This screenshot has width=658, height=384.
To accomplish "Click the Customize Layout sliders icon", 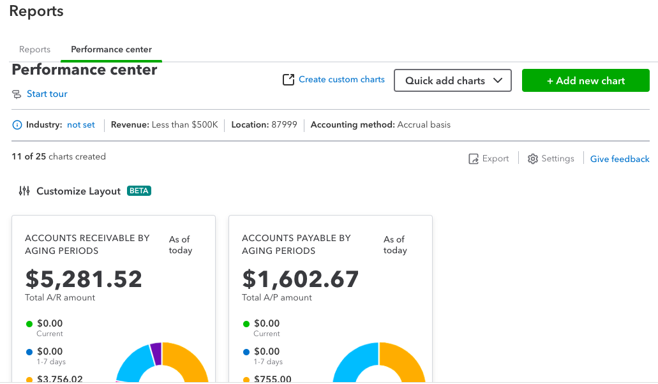I will [24, 191].
